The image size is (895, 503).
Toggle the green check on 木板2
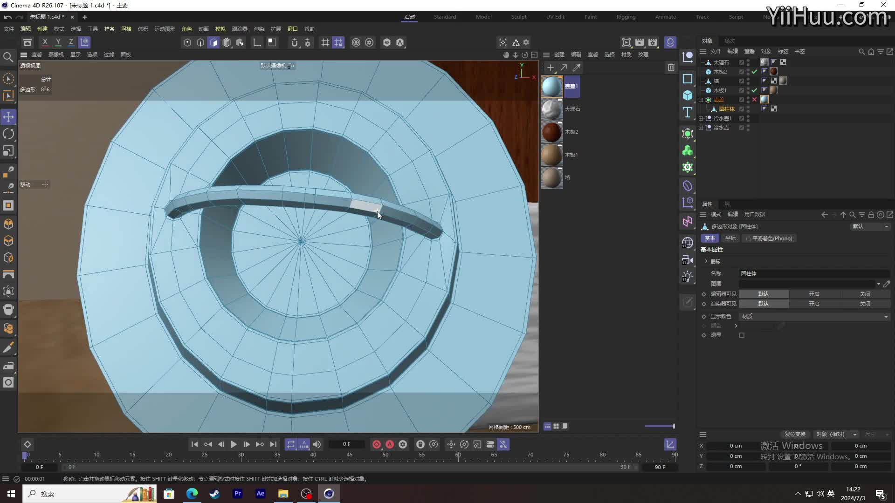754,72
